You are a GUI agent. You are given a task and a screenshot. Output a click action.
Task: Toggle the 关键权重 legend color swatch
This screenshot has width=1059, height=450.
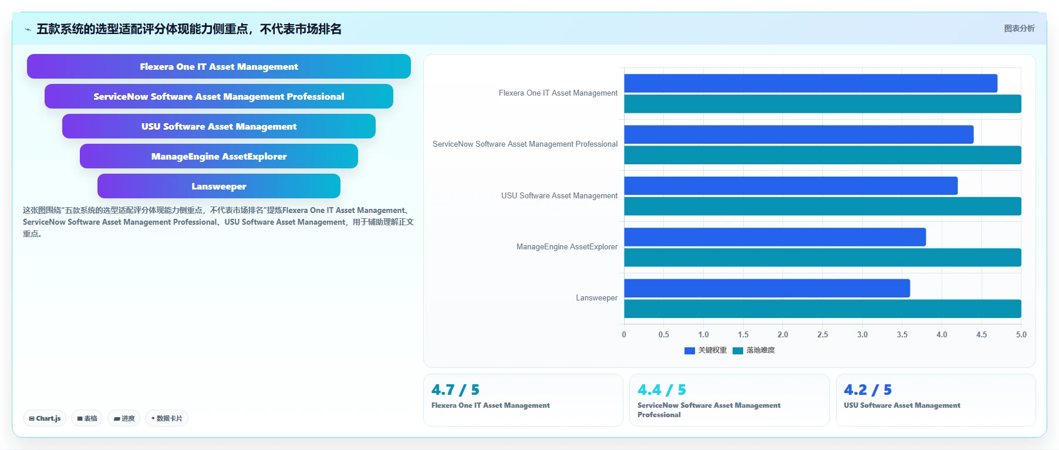[690, 350]
